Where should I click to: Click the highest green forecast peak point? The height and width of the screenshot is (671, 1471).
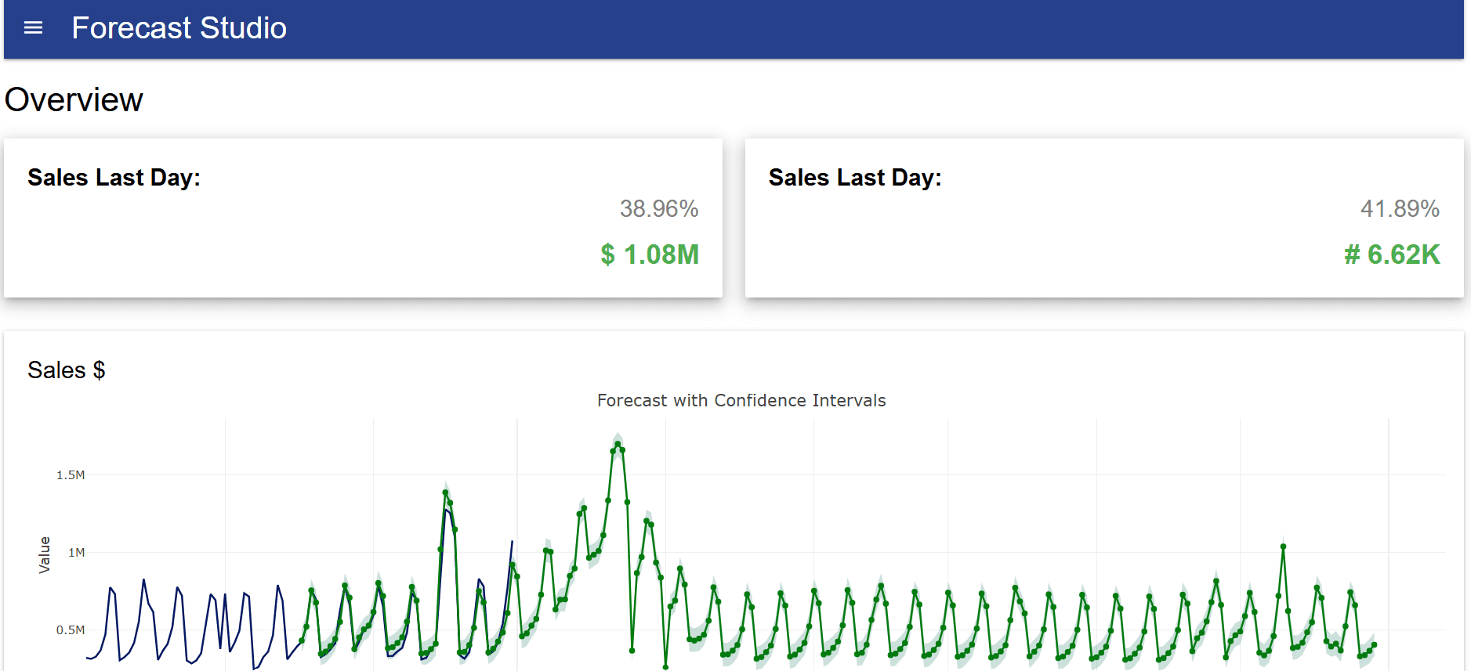coord(618,445)
